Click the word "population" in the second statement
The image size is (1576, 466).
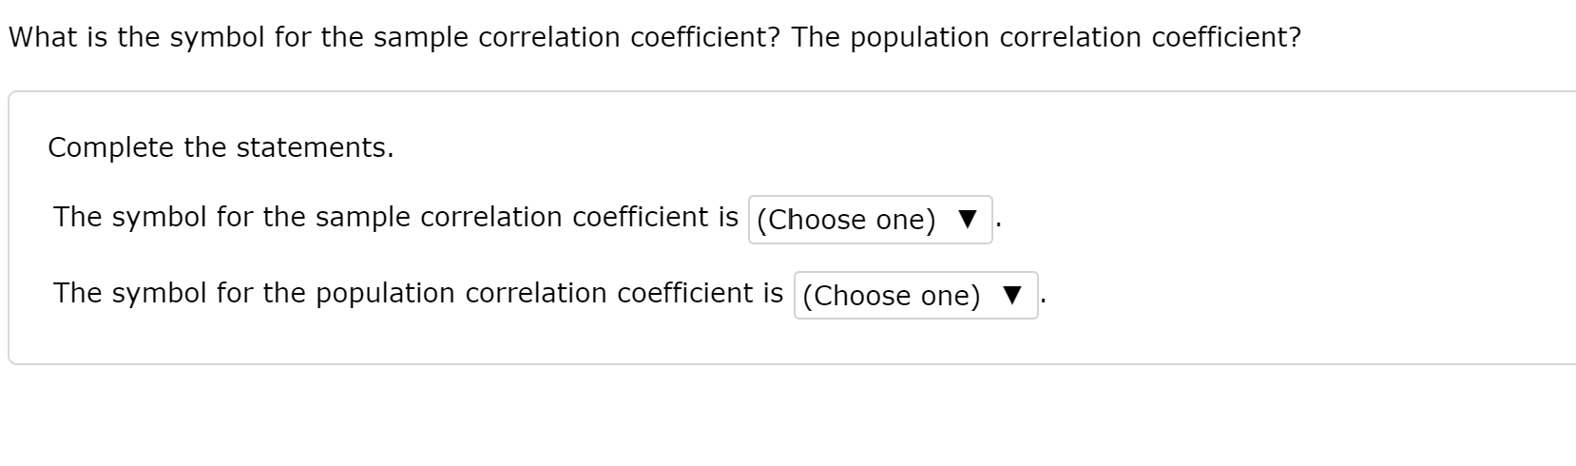pos(385,293)
